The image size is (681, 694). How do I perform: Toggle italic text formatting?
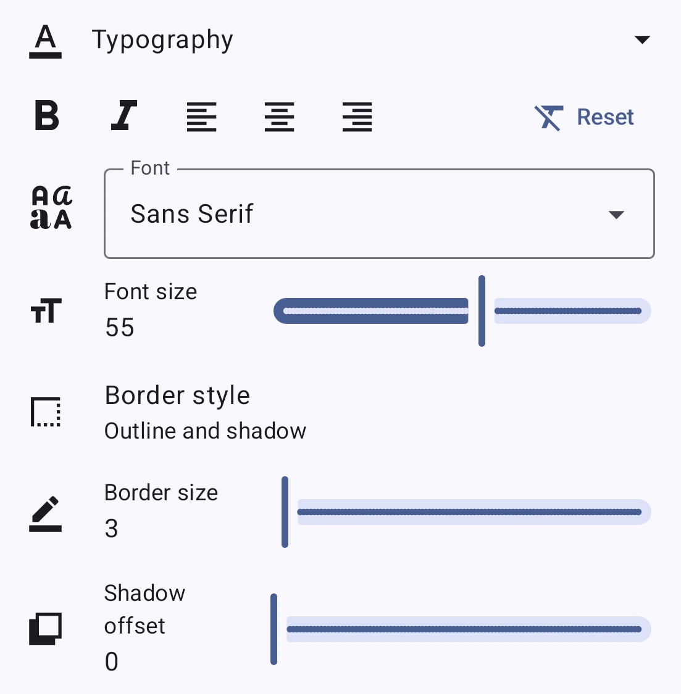[x=123, y=117]
